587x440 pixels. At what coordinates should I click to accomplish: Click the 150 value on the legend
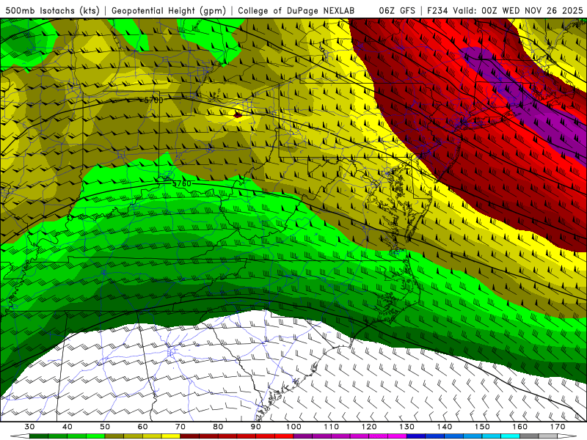[x=482, y=427]
